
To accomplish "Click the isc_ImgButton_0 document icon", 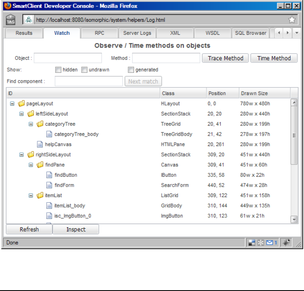I will pyautogui.click(x=49, y=216).
